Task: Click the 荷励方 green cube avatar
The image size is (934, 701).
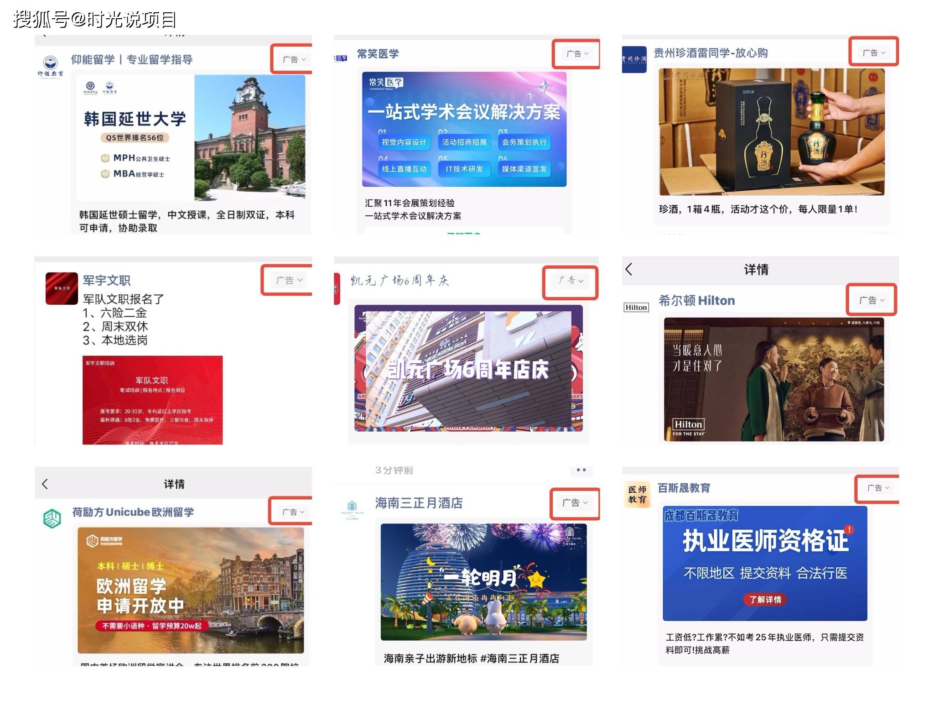Action: pos(52,518)
